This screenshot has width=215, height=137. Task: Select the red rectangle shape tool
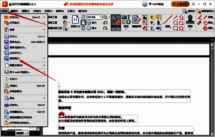175,28
